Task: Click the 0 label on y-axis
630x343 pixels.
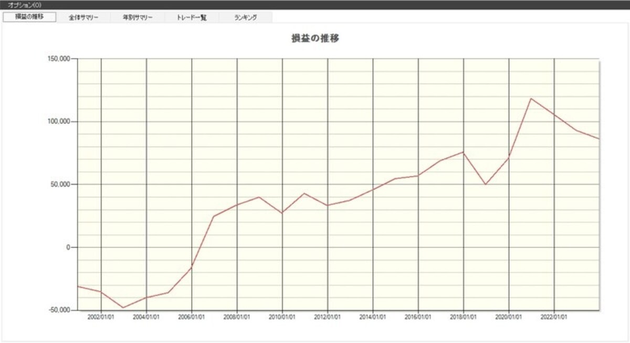Action: 68,248
